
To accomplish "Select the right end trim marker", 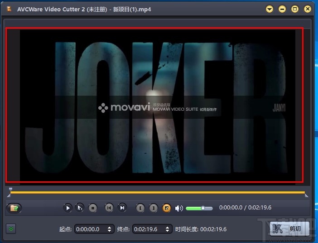I will point(306,195).
